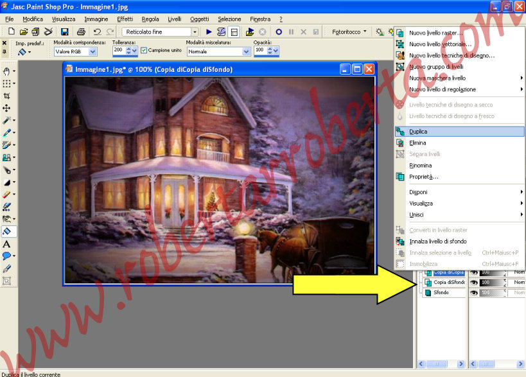Open the Tolleranza value dropdown arrow
The image size is (526, 377).
(x=134, y=50)
